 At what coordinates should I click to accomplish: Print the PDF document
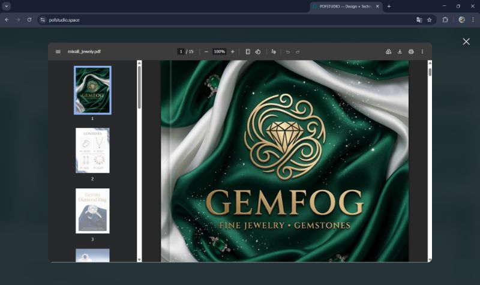[x=411, y=52]
